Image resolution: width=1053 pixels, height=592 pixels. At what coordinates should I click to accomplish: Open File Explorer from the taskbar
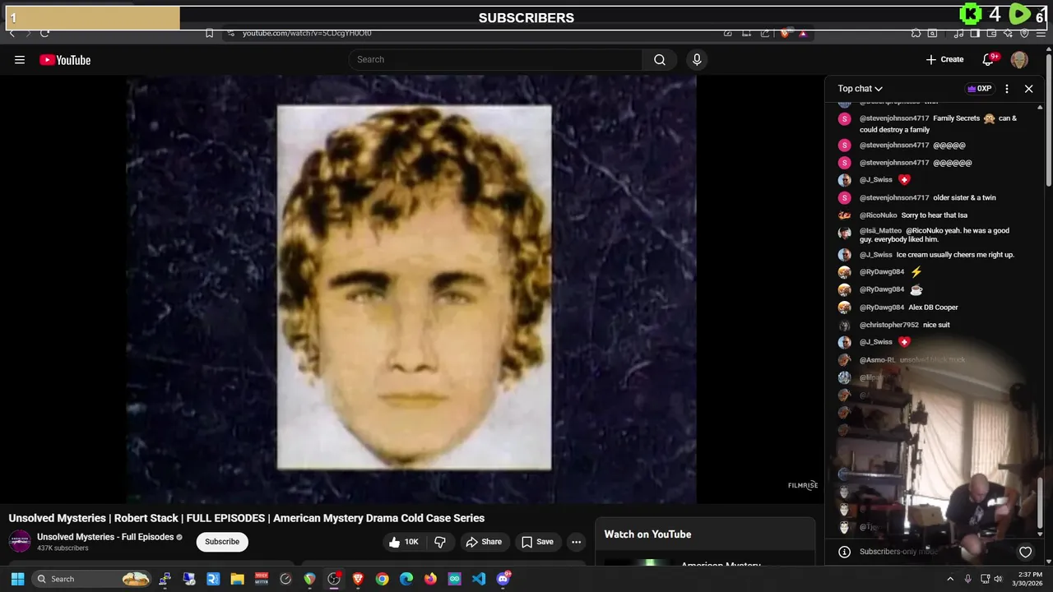tap(237, 579)
